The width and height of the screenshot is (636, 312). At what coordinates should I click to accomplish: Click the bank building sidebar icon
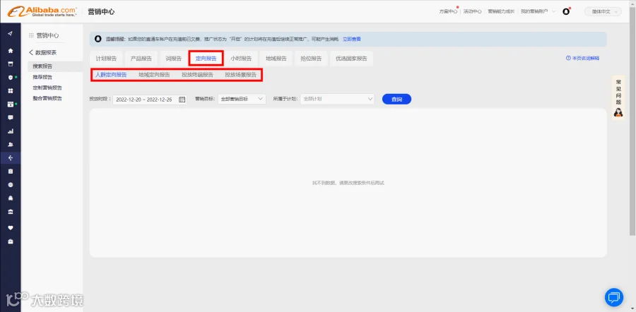pyautogui.click(x=11, y=212)
